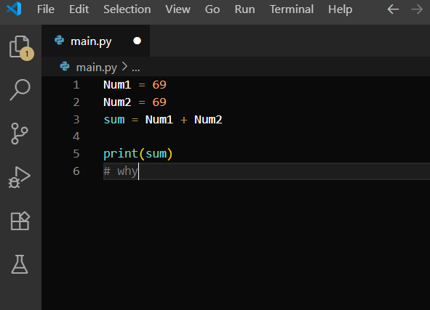Open the Testing flask icon
Viewport: 430px width, 310px height.
(20, 264)
